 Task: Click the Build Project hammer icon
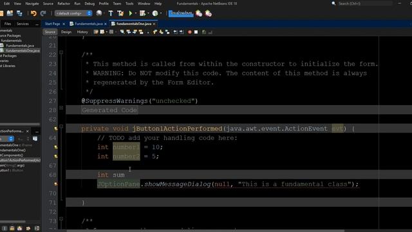point(111,13)
